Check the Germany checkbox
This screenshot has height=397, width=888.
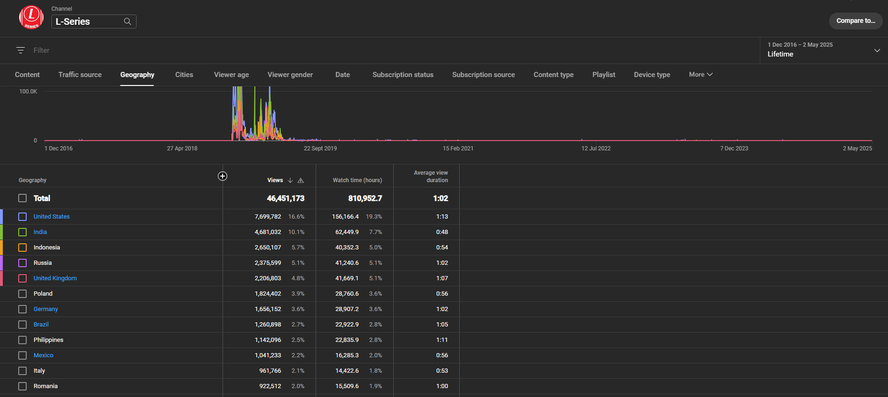22,309
